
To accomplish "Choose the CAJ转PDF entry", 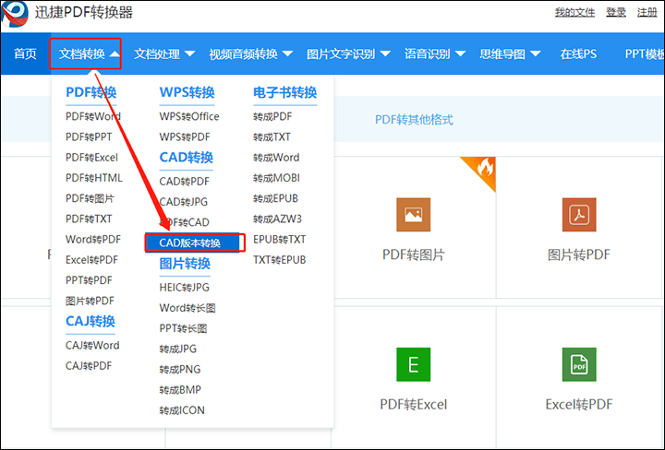I will pos(89,366).
